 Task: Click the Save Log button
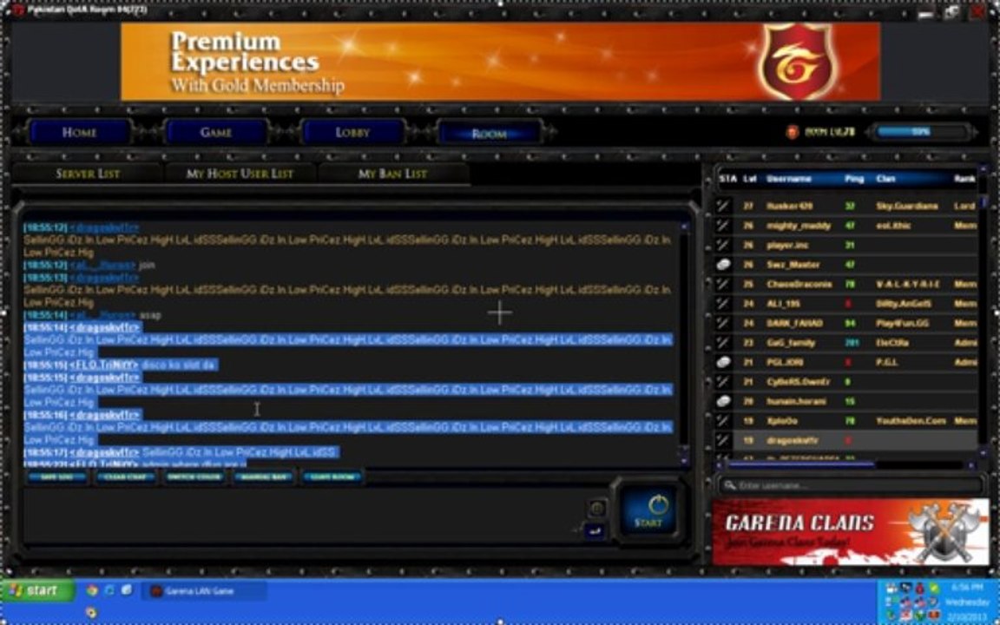click(x=56, y=477)
